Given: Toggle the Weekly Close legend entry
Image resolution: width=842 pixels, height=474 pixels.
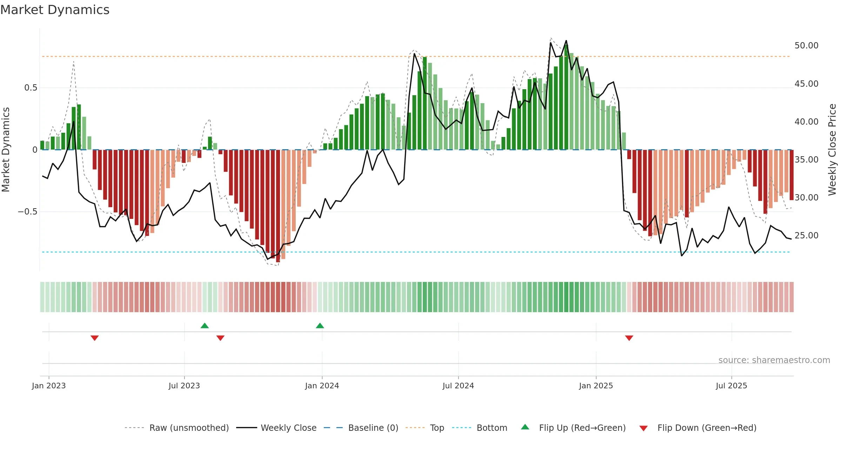Looking at the screenshot, I should point(276,428).
